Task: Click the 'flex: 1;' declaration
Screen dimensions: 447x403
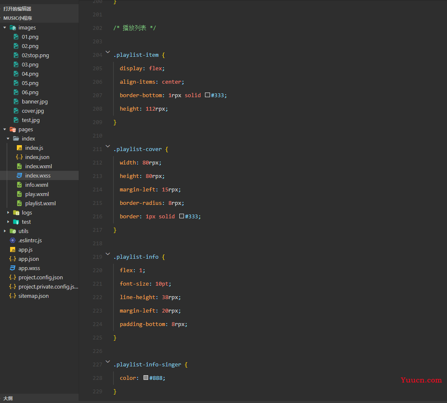Action: click(132, 270)
